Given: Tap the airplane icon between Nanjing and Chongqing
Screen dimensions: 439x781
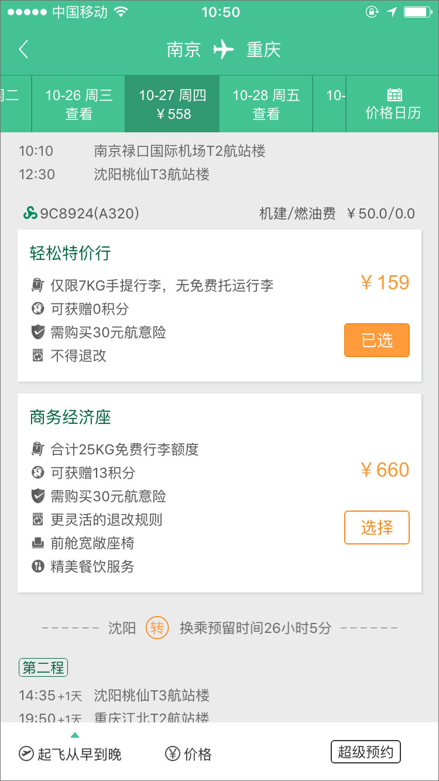Looking at the screenshot, I should [223, 50].
